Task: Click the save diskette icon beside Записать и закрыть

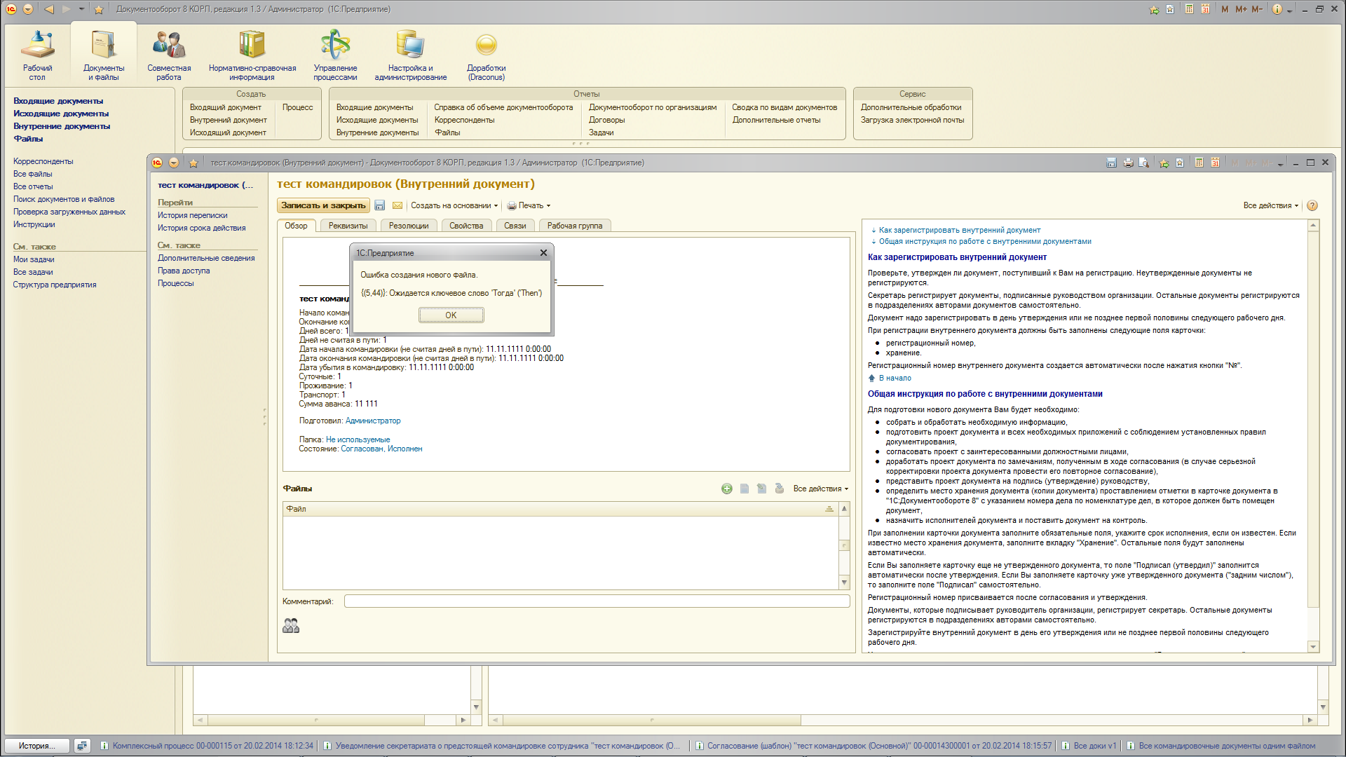Action: click(x=379, y=205)
